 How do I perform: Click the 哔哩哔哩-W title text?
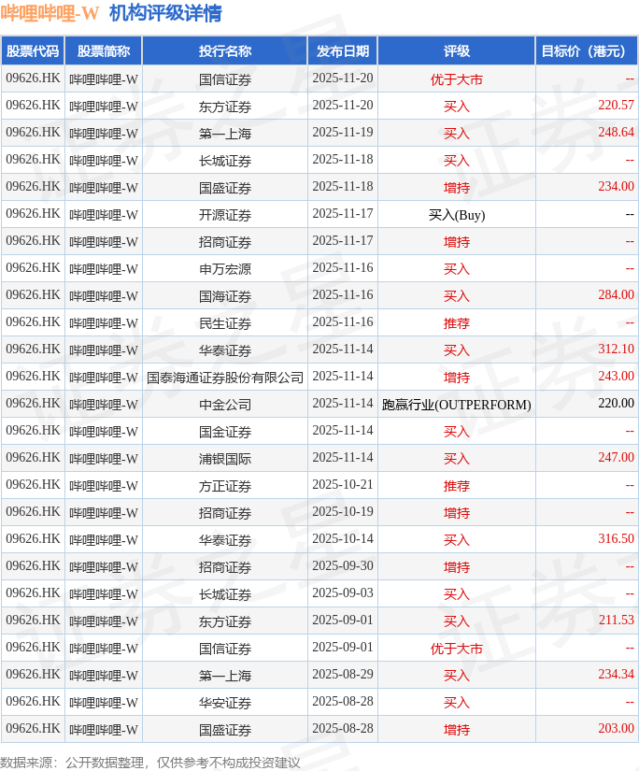[x=50, y=13]
